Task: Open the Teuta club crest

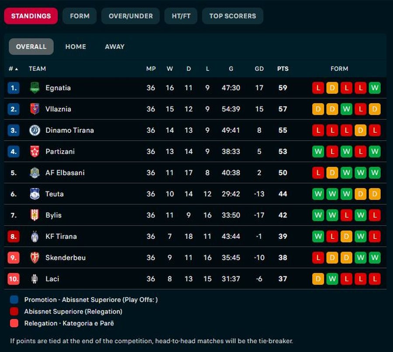Action: [34, 194]
